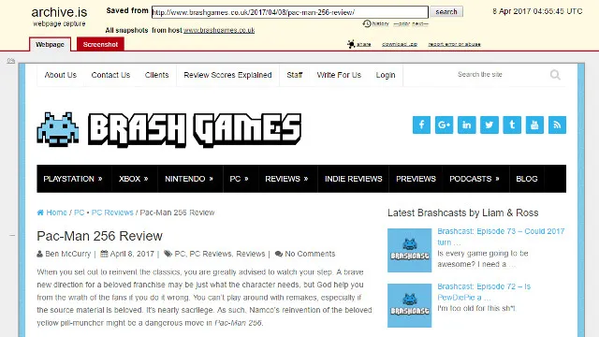Click the Brash Games space invader logo
This screenshot has height=337, width=599.
pos(58,129)
